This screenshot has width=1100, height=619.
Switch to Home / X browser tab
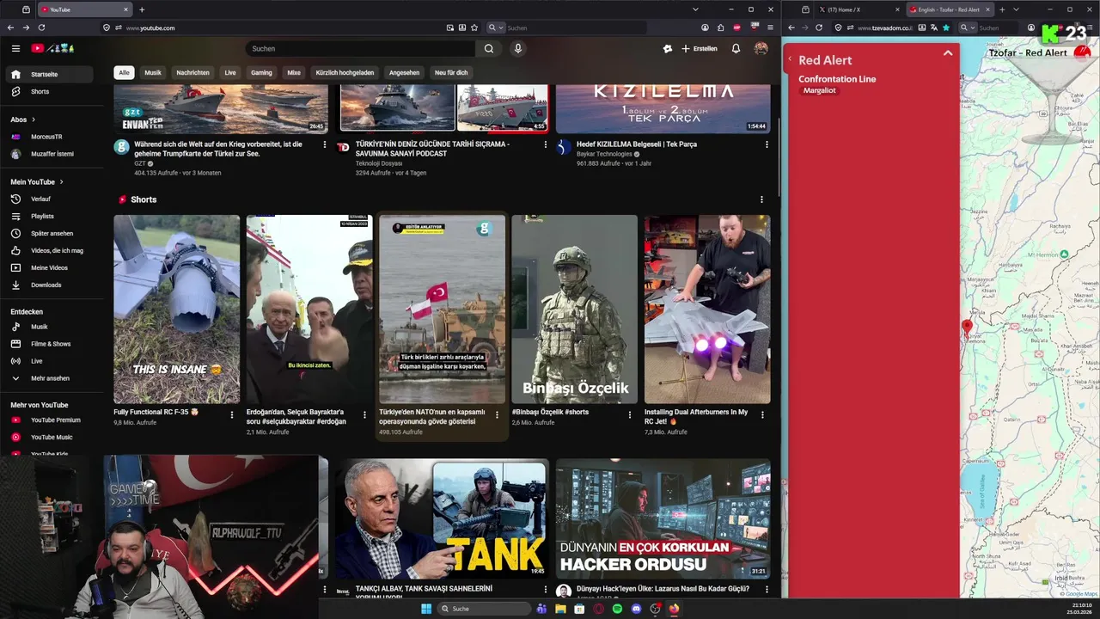859,9
